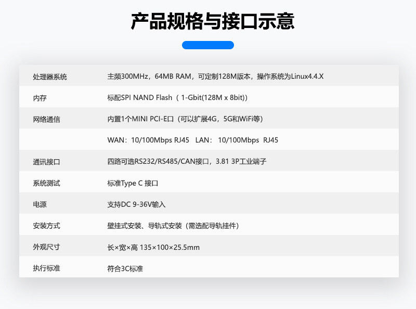
Task: Select the 系统测试 row label
Action: [46, 183]
